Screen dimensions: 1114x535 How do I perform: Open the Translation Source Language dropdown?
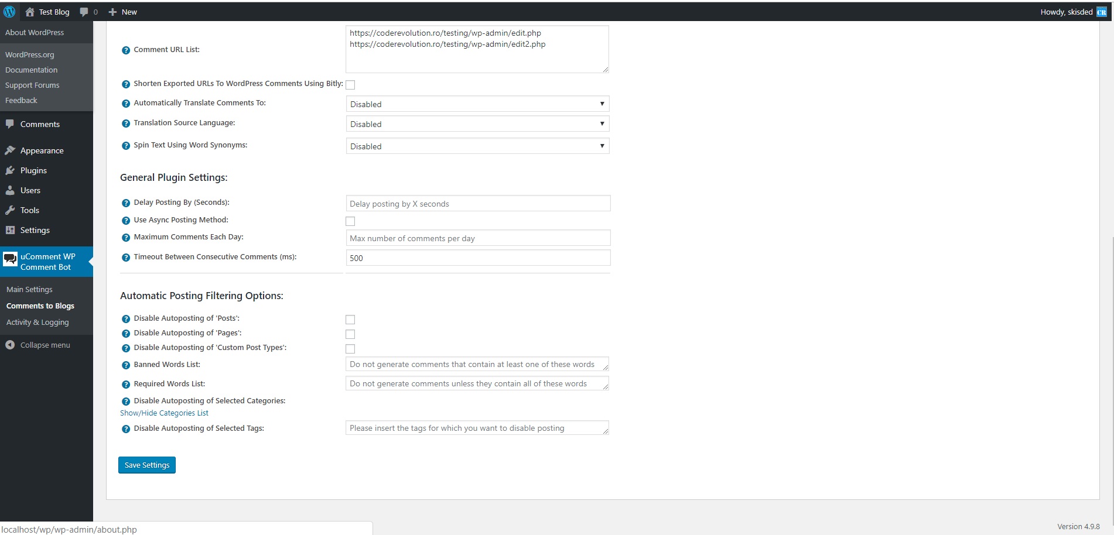tap(477, 124)
